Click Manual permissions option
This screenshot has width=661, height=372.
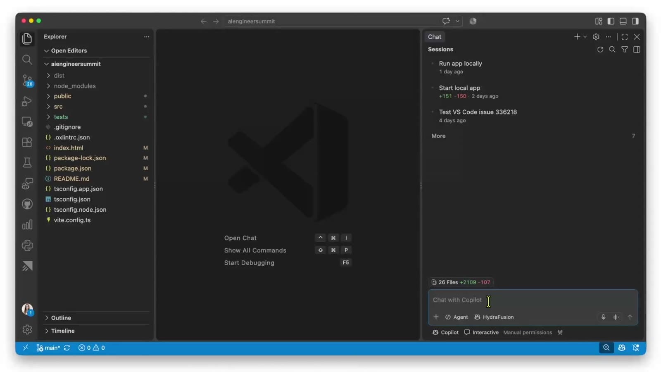click(527, 332)
